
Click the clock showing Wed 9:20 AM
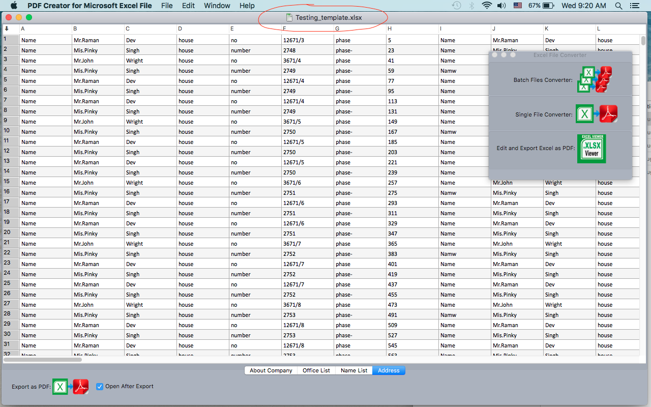(x=584, y=6)
